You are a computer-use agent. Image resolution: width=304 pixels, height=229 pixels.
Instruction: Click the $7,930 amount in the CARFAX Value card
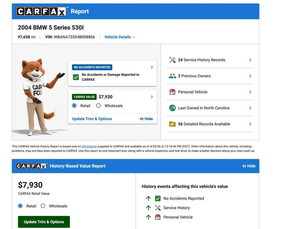click(105, 97)
